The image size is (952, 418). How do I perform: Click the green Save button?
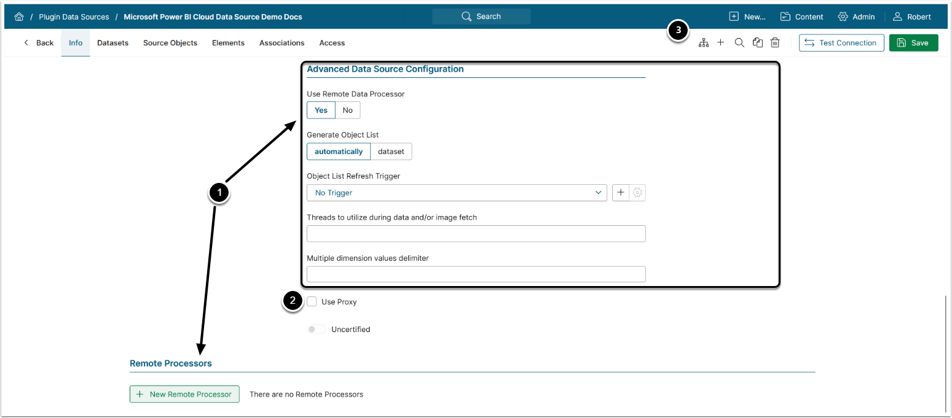pyautogui.click(x=913, y=43)
